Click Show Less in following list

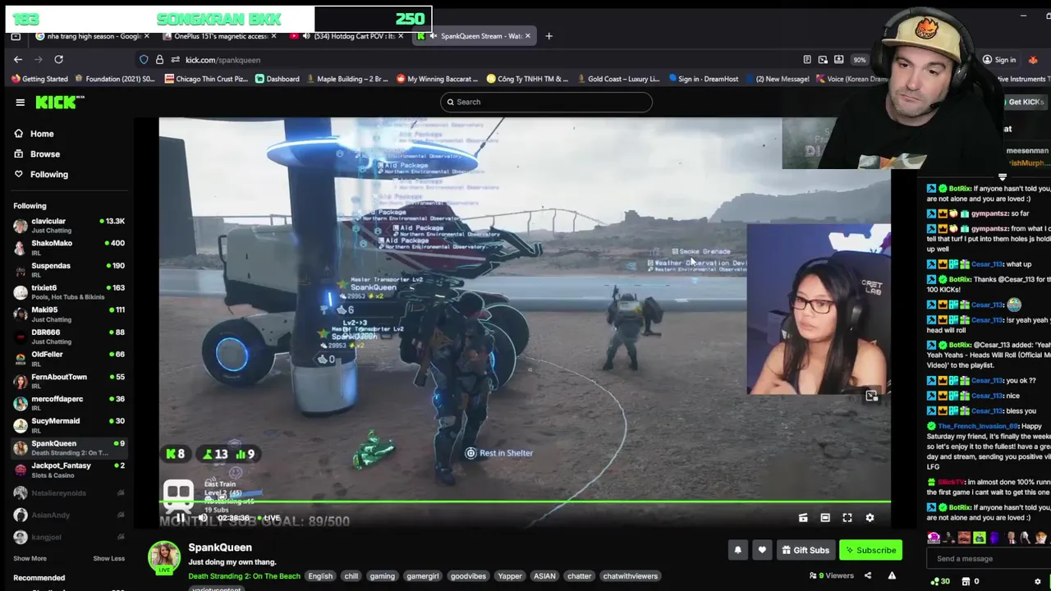(108, 558)
